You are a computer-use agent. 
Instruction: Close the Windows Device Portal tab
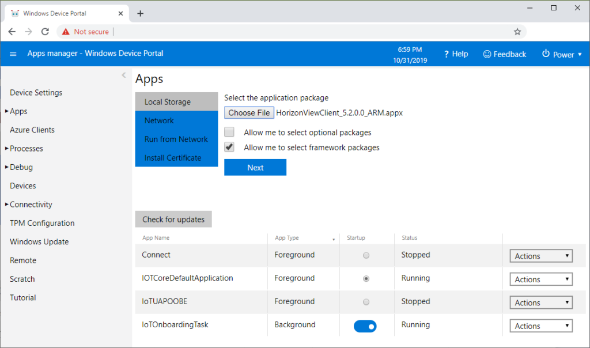(x=120, y=14)
